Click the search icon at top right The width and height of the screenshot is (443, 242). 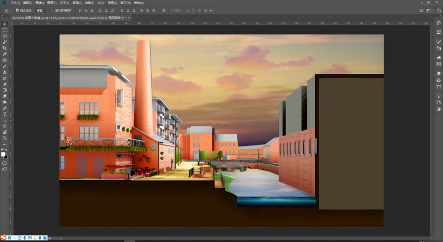[422, 10]
